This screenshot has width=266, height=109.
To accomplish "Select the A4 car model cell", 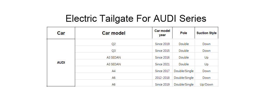I will pyautogui.click(x=114, y=71).
